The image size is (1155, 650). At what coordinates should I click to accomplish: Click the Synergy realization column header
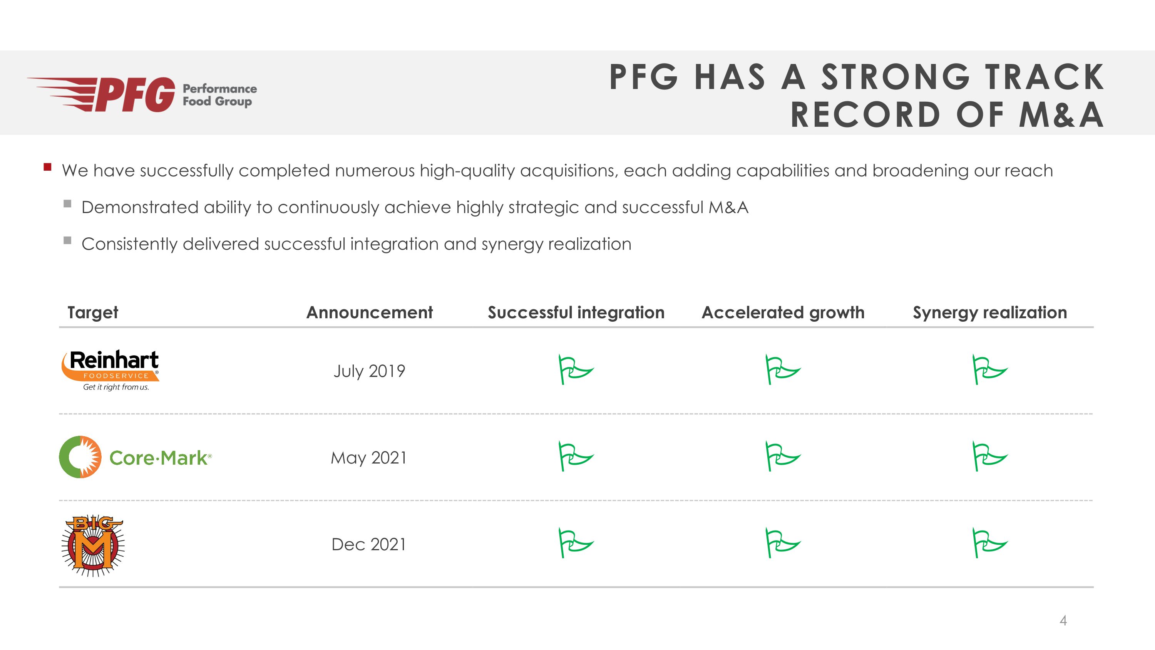[989, 312]
